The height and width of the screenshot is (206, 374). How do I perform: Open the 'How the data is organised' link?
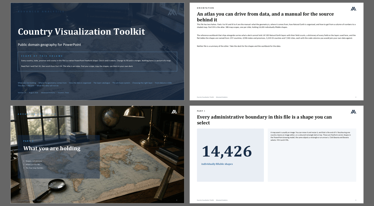(x=80, y=83)
